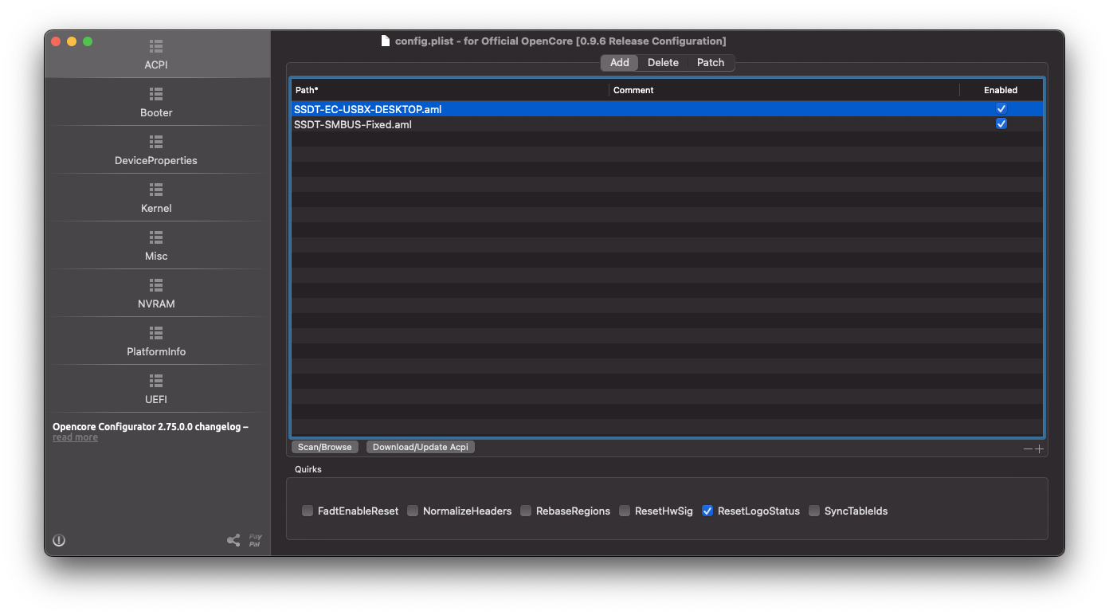Switch to the Delete tab

pos(663,63)
